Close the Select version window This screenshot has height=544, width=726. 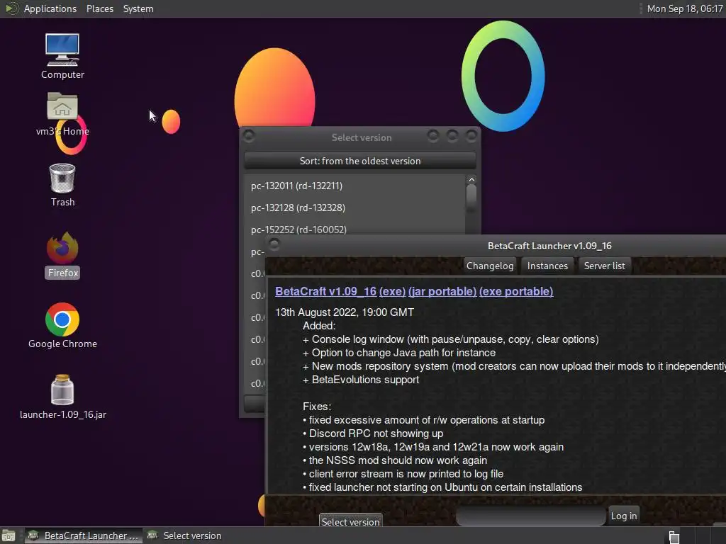471,136
